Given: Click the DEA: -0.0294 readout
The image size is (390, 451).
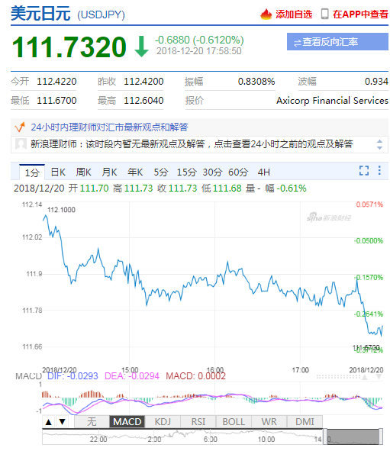Looking at the screenshot, I should click(x=132, y=376).
